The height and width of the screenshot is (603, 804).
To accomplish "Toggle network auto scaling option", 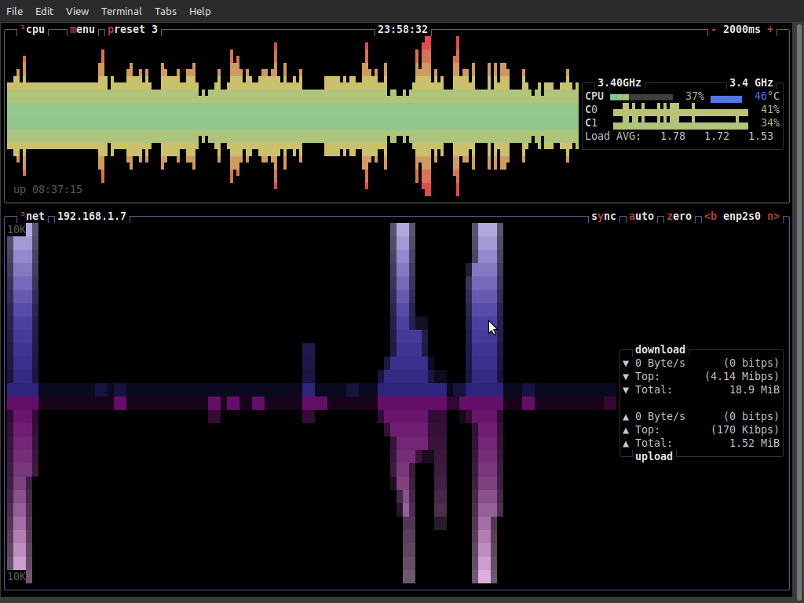I will [x=641, y=217].
